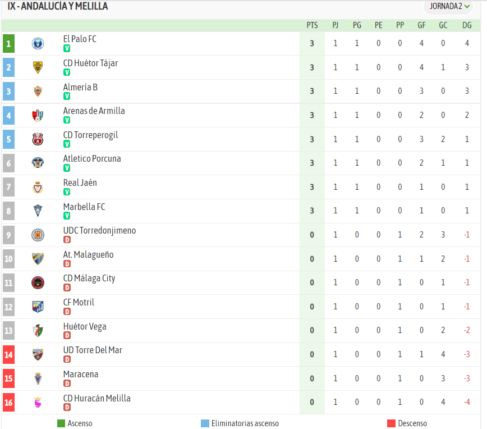Click the red Descenso legend swatch
Screen dimensions: 487x429
coord(392,423)
